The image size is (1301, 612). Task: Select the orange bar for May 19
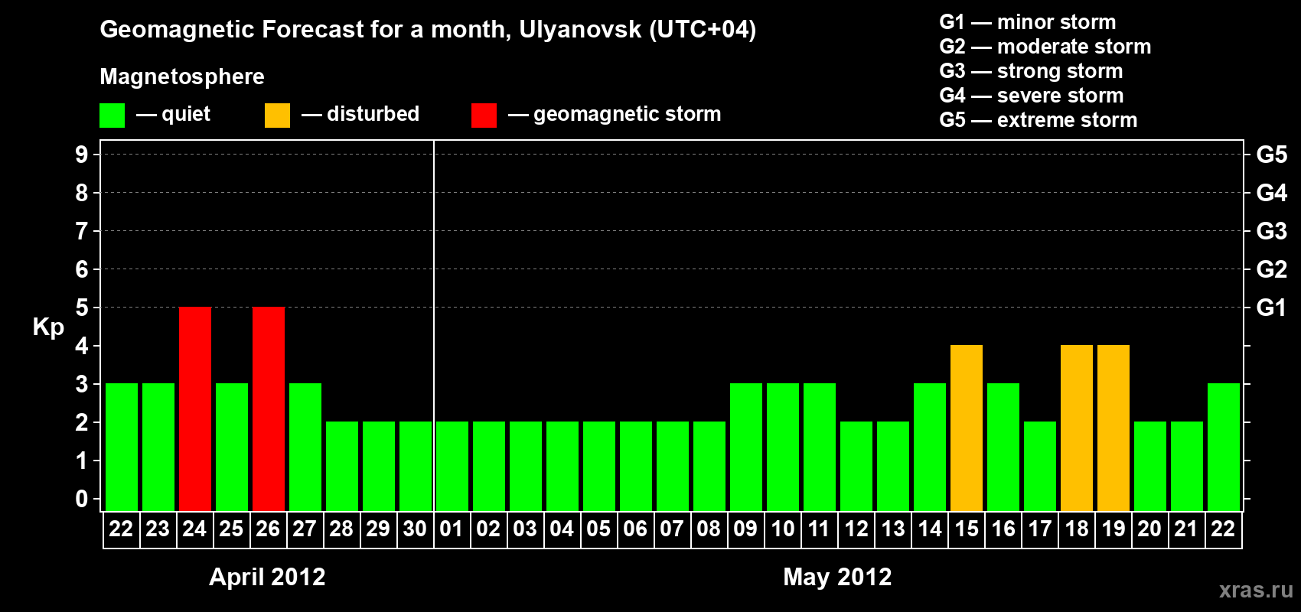click(1114, 428)
